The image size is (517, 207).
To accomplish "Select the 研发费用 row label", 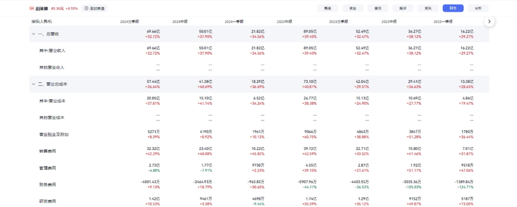I will pyautogui.click(x=47, y=201).
